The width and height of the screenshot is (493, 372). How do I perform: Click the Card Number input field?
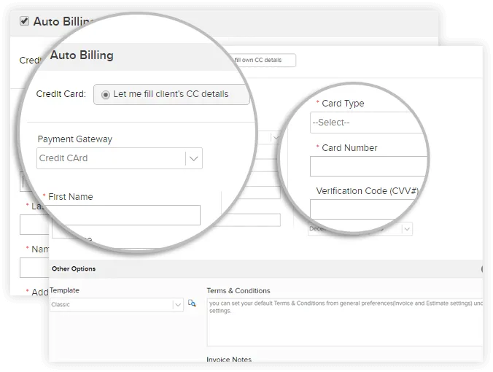[x=368, y=166]
